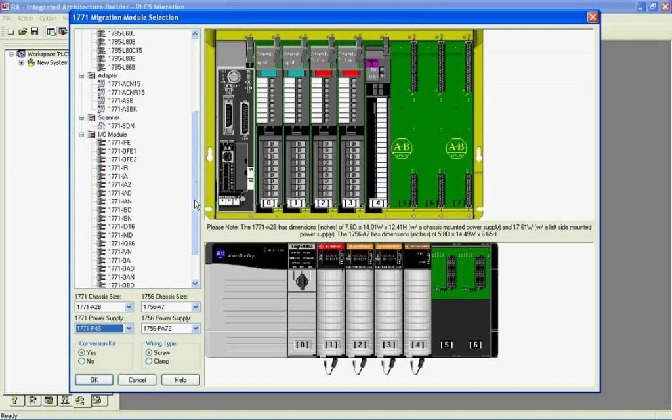Screen dimensions: 672x420
Task: Click the module list scrollbar up arrow
Action: coord(196,33)
